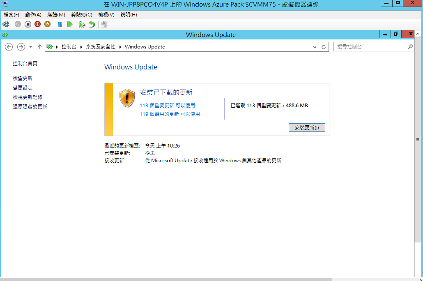Restore the Windows Update window
The image size is (423, 281).
click(396, 34)
